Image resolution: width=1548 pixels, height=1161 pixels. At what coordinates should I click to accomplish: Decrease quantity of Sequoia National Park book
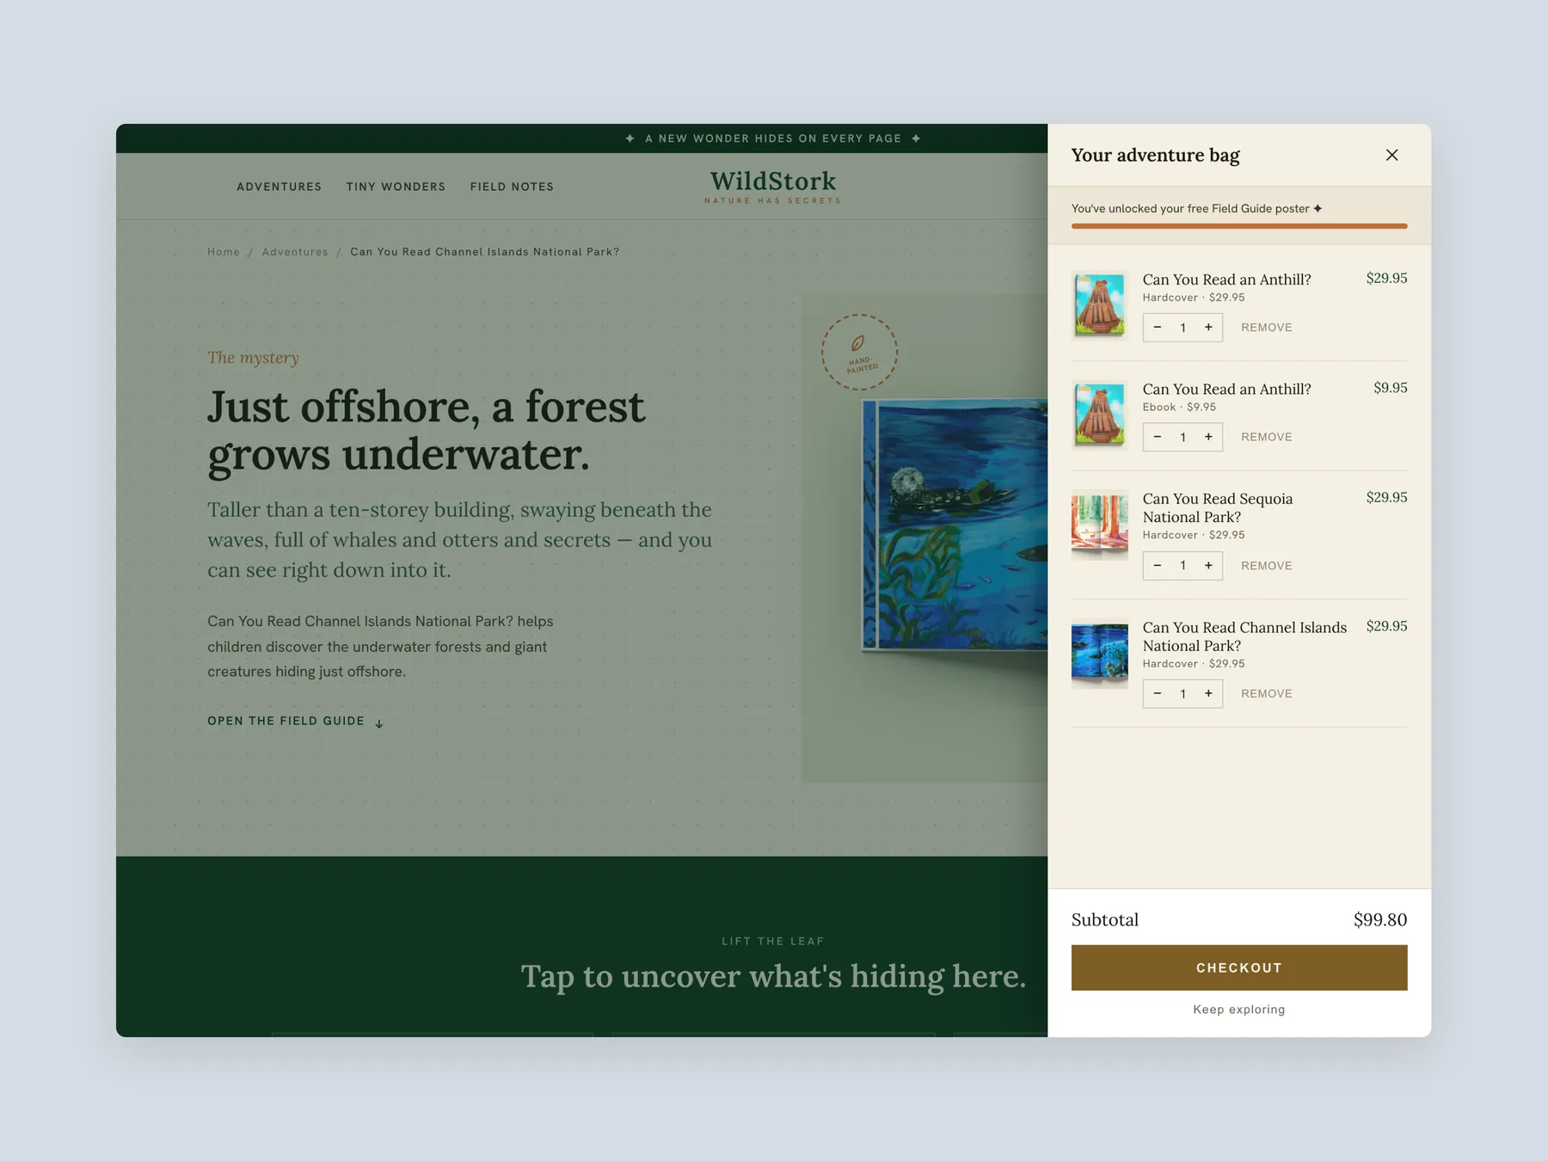pyautogui.click(x=1158, y=566)
